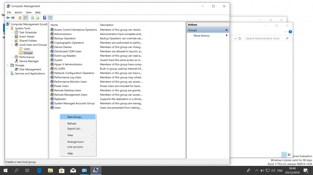Choose Line up Icons from context menu
The height and width of the screenshot is (175, 313).
[78, 147]
